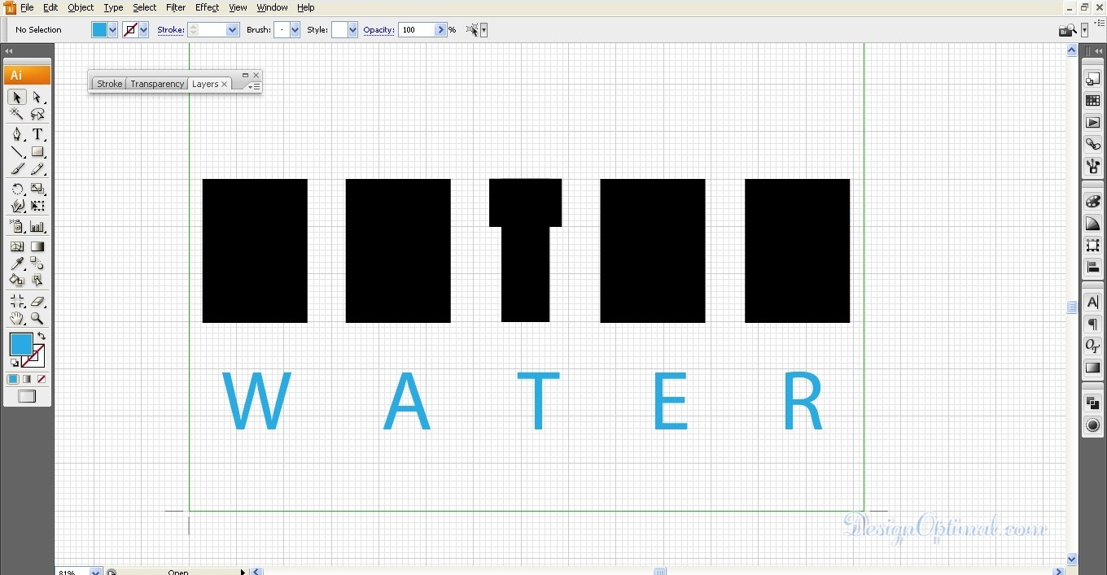The height and width of the screenshot is (575, 1107).
Task: Open the stroke weight dropdown
Action: click(233, 30)
